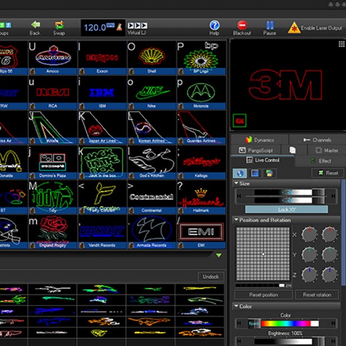Play the Continental cue
This screenshot has height=346, width=346.
(152, 197)
